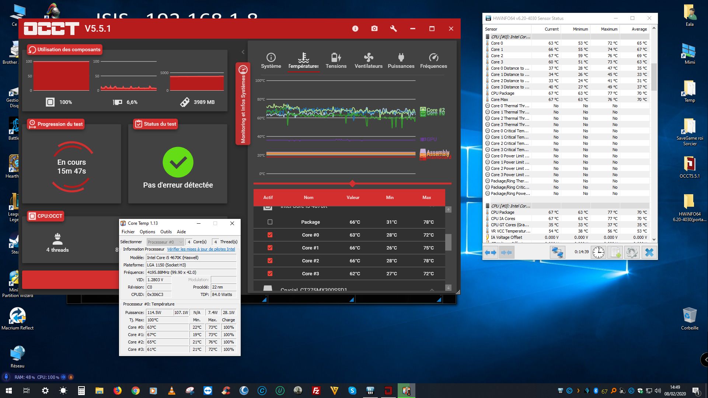
Task: Open the Options menu in Core Temp
Action: point(147,232)
